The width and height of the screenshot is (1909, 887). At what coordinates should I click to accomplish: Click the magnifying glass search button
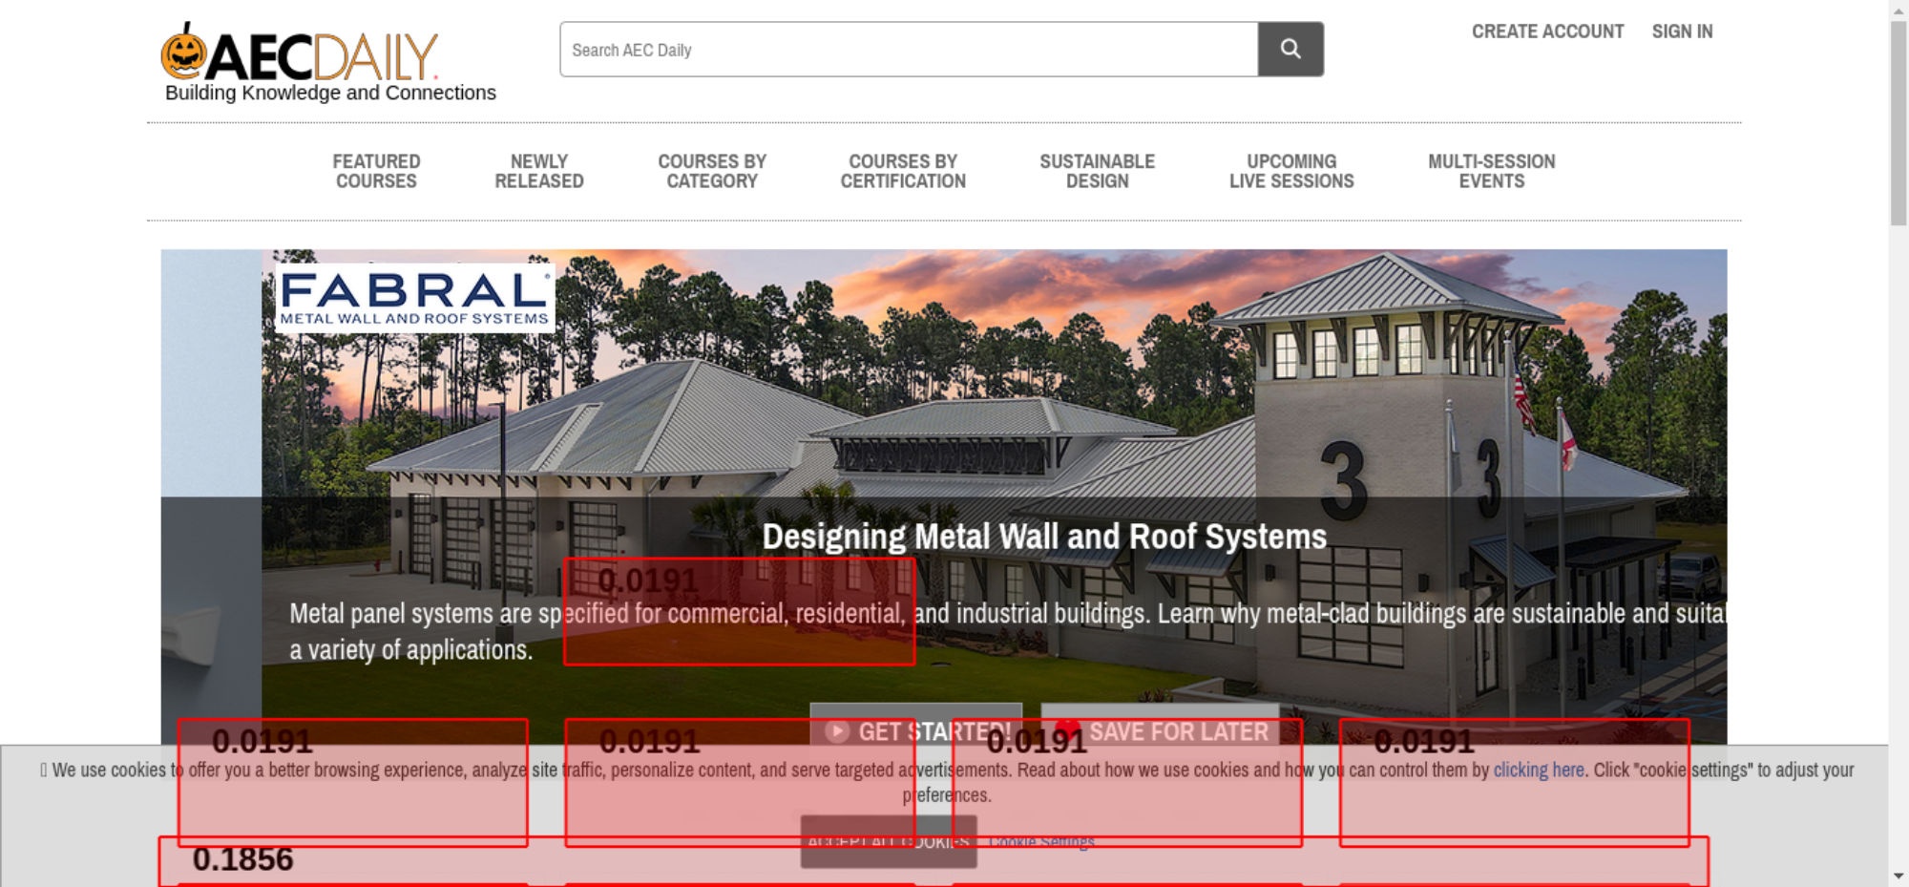[x=1290, y=49]
